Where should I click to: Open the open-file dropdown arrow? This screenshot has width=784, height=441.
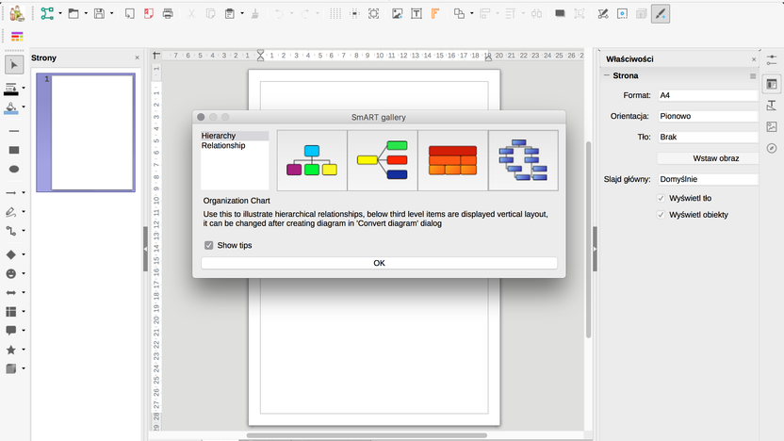(86, 13)
